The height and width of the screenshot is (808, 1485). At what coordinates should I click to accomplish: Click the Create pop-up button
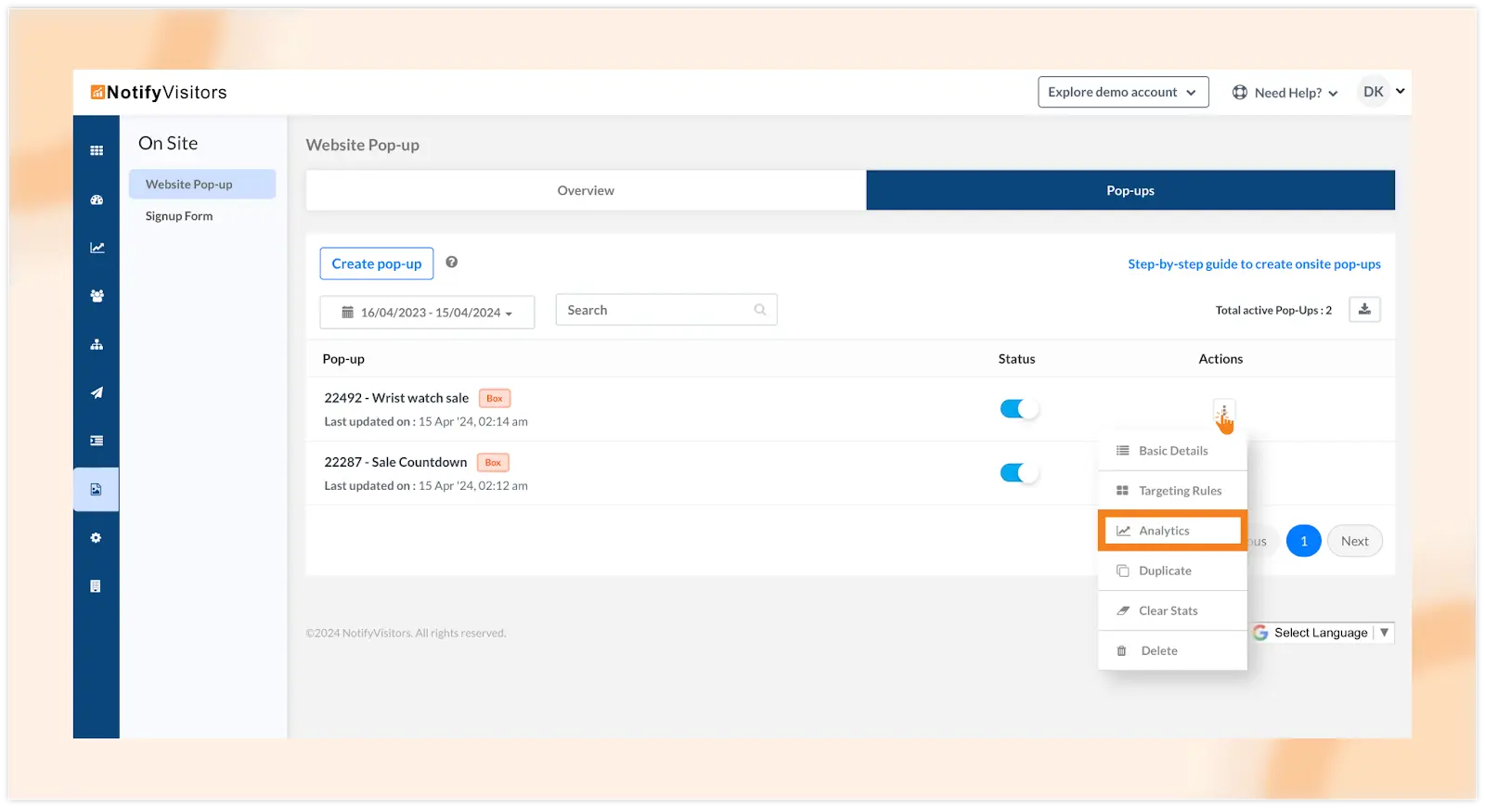377,263
